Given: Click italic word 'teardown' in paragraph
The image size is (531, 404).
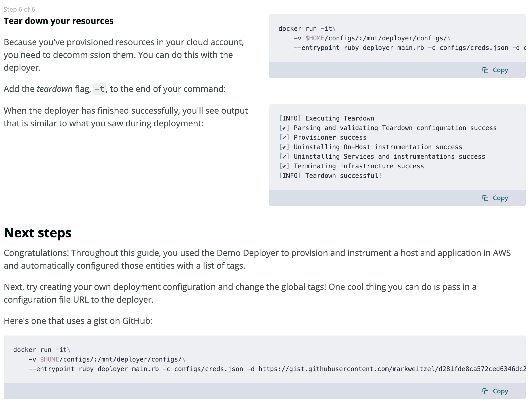Looking at the screenshot, I should coord(55,89).
